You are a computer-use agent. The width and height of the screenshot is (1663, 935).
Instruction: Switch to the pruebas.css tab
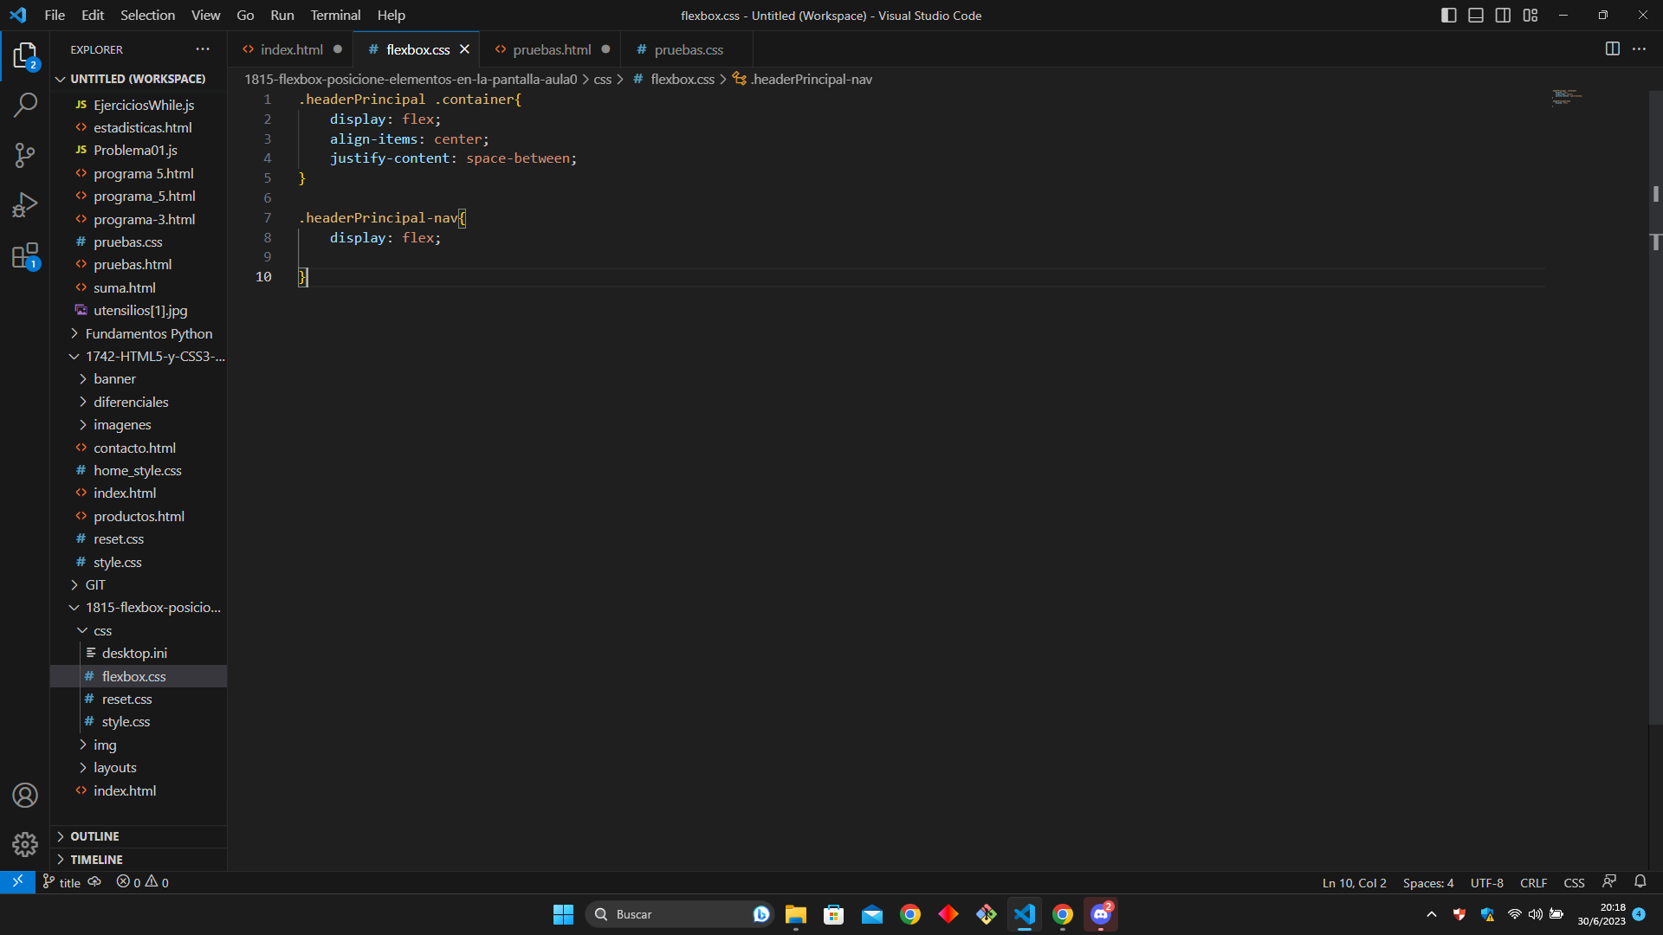click(688, 49)
